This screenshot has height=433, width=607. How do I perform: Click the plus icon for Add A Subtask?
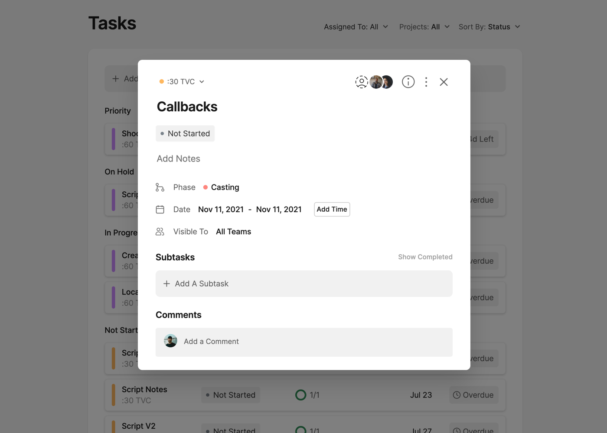click(166, 284)
